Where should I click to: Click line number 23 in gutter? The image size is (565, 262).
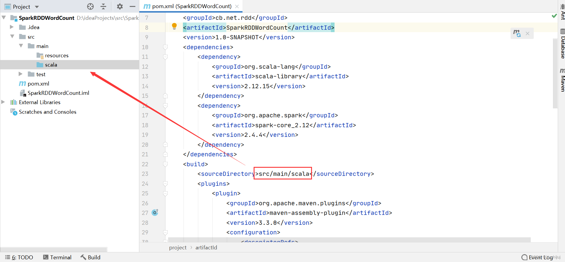[145, 174]
